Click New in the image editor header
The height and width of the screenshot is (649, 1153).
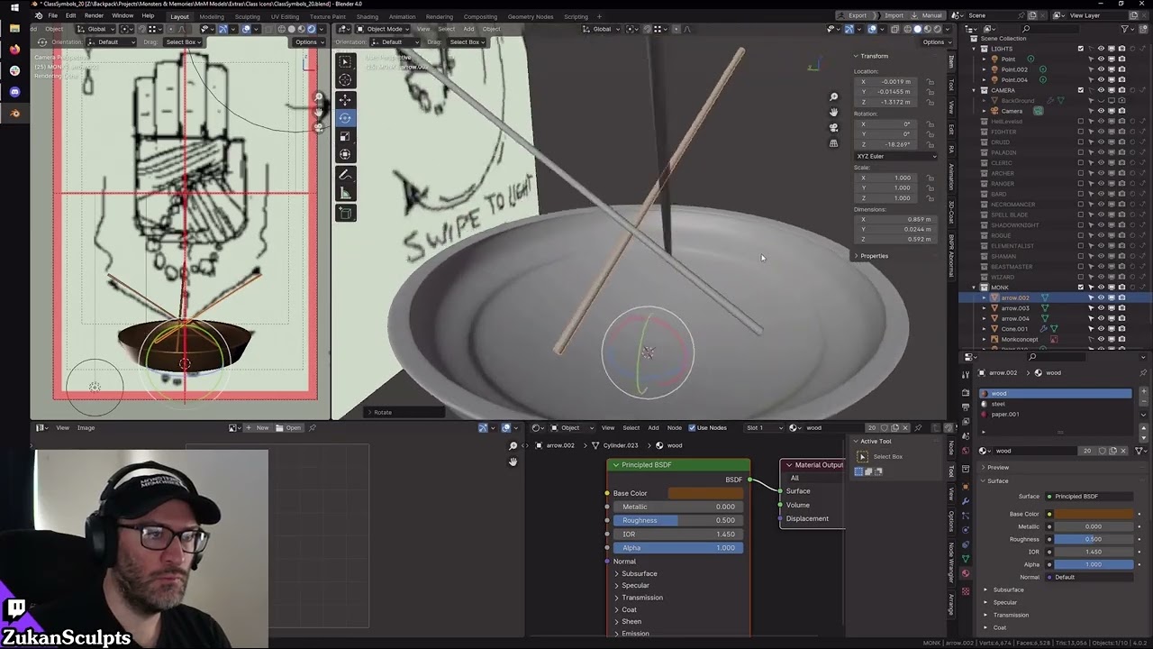pyautogui.click(x=258, y=427)
